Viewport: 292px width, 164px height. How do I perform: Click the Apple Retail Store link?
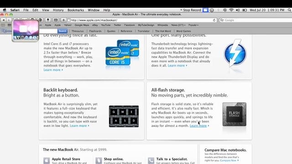[x=66, y=159]
